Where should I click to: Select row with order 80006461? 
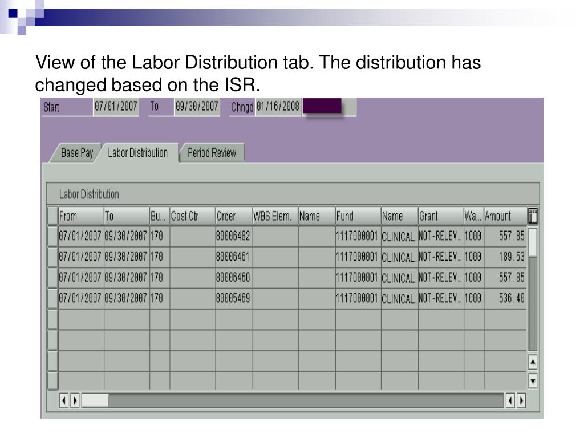point(52,257)
